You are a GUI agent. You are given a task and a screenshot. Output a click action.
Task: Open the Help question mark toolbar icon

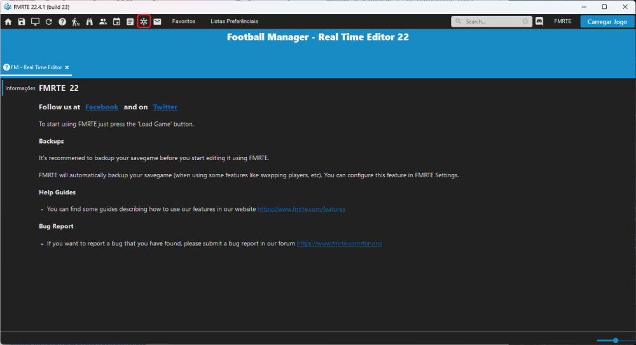[x=62, y=22]
